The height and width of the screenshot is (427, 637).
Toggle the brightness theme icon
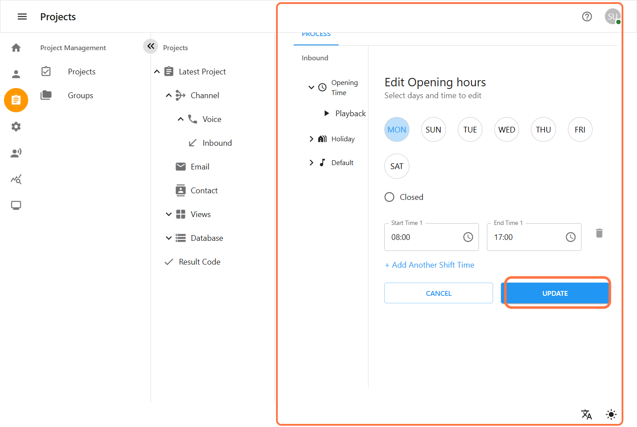[611, 414]
